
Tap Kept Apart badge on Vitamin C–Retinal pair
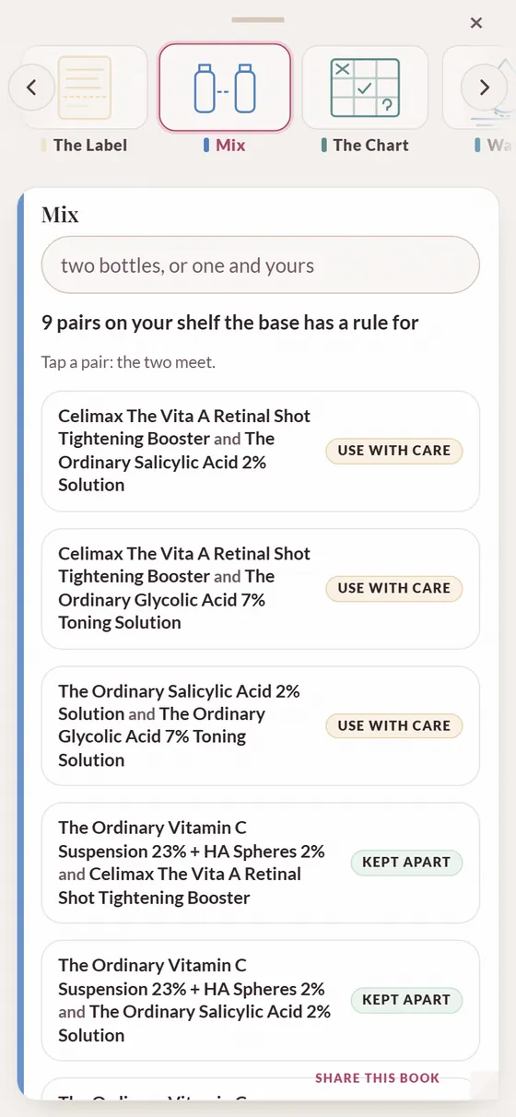tap(406, 863)
